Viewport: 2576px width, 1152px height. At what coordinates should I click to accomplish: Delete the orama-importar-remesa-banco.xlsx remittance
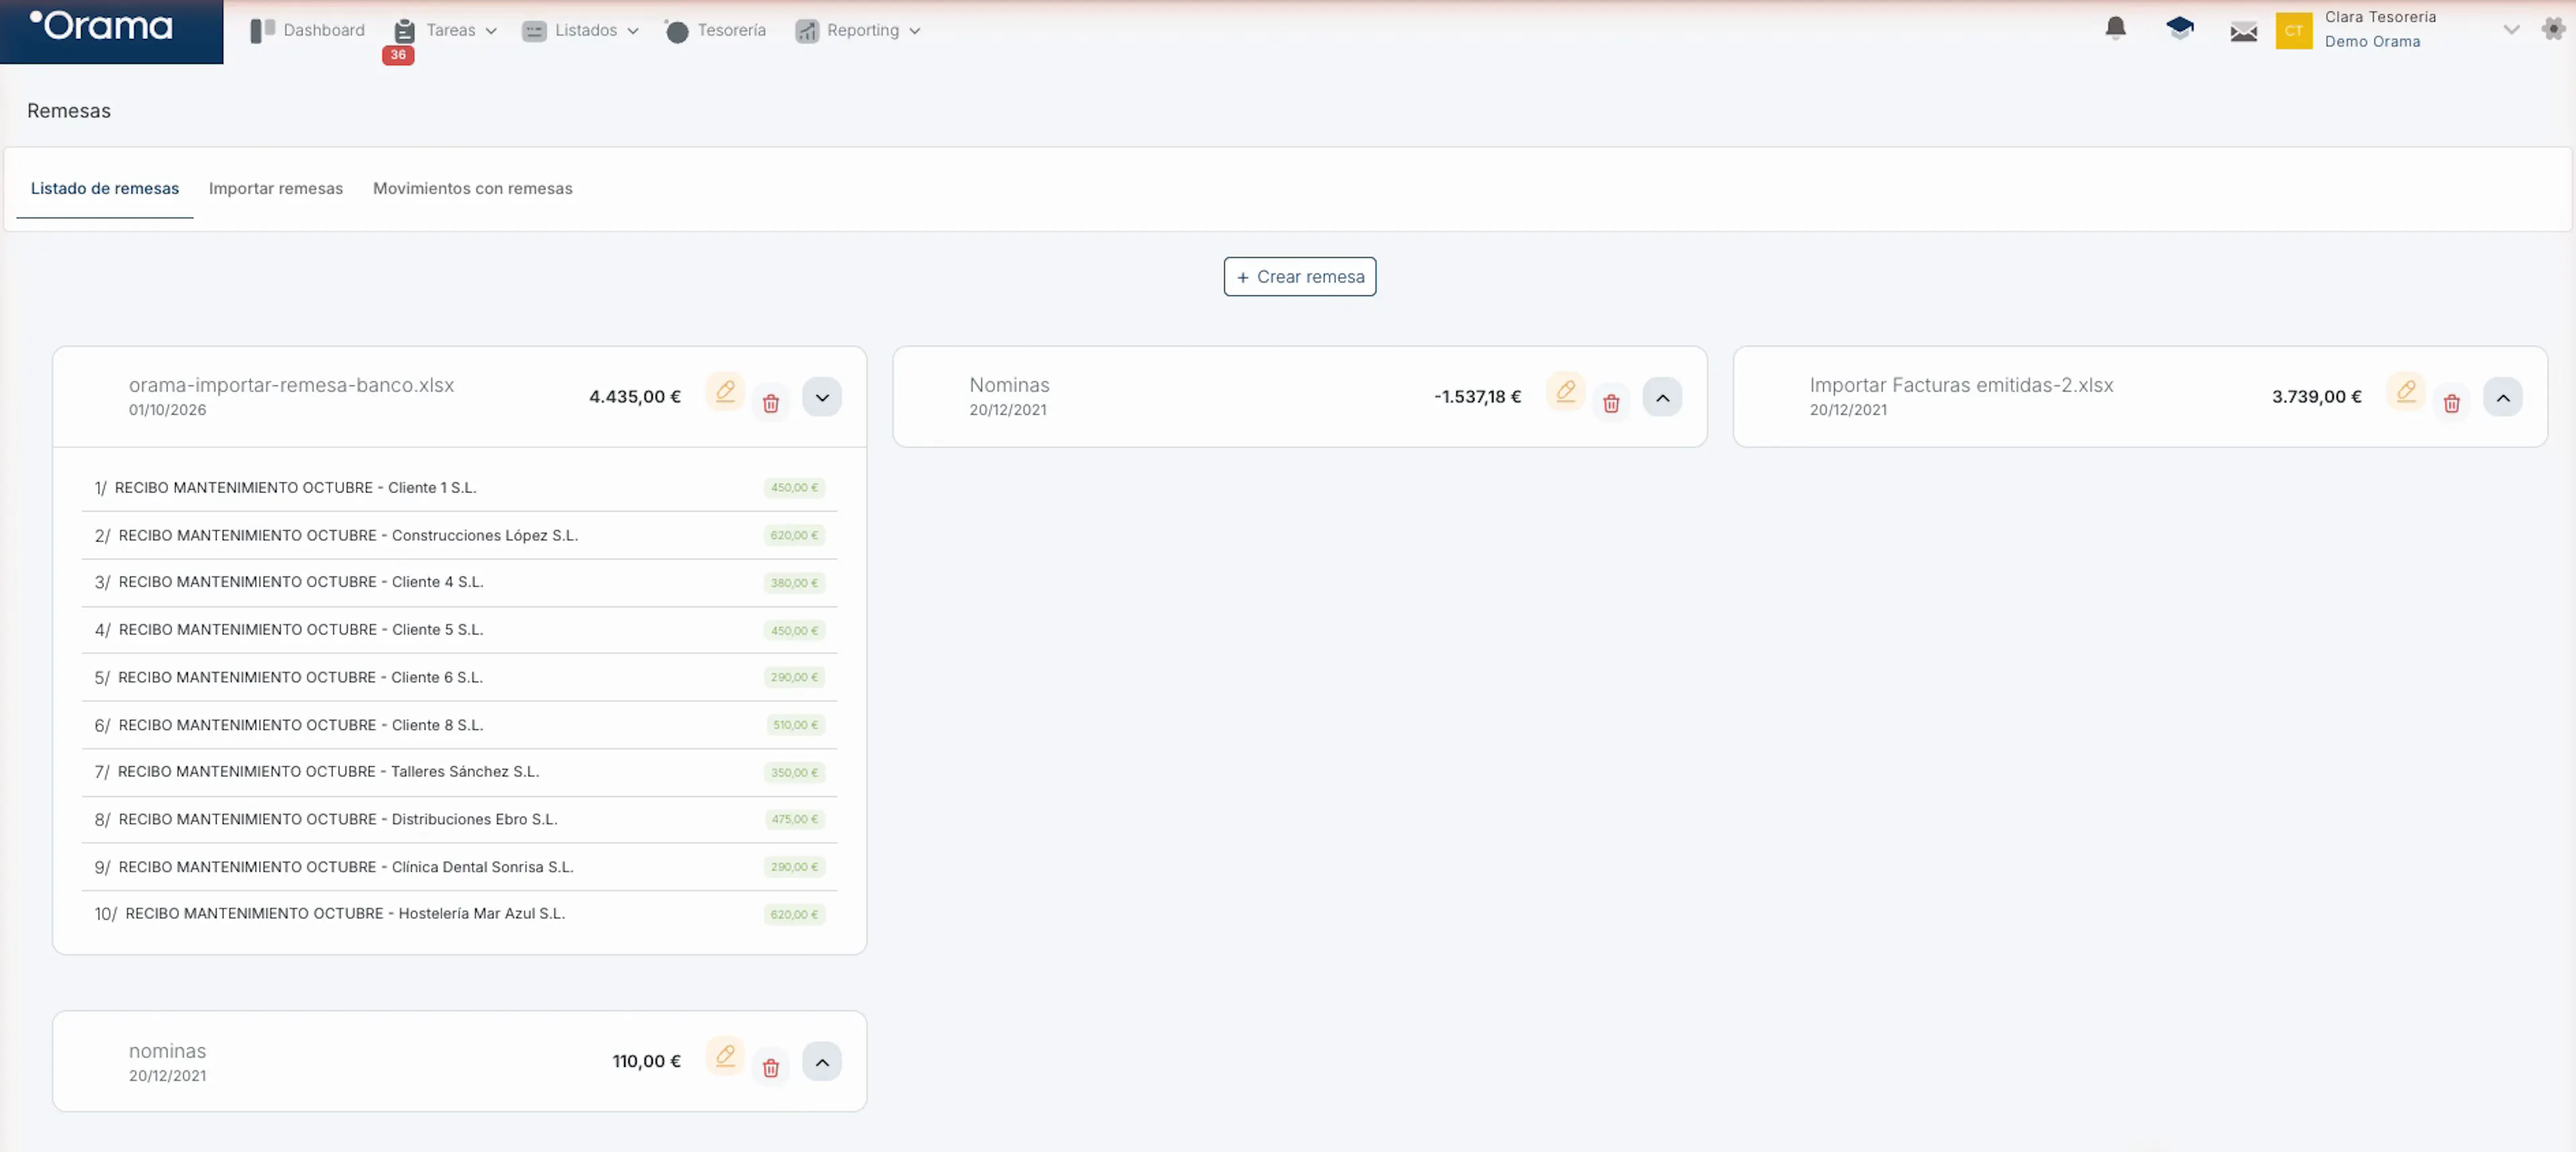tap(771, 403)
